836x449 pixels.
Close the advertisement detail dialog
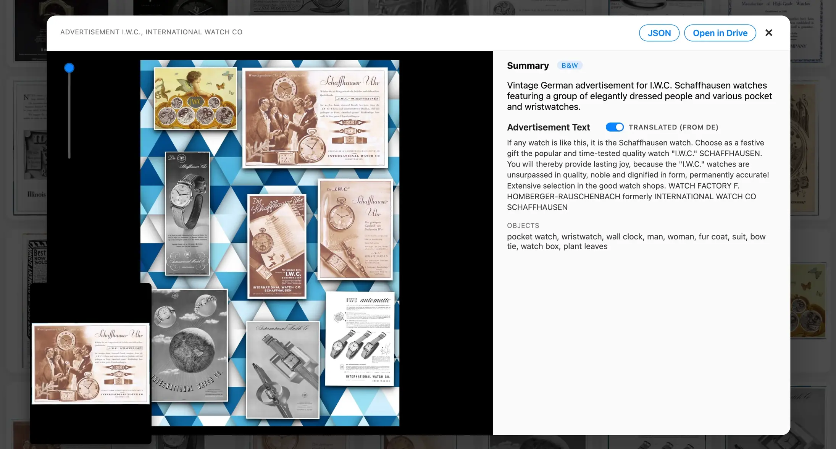point(768,33)
